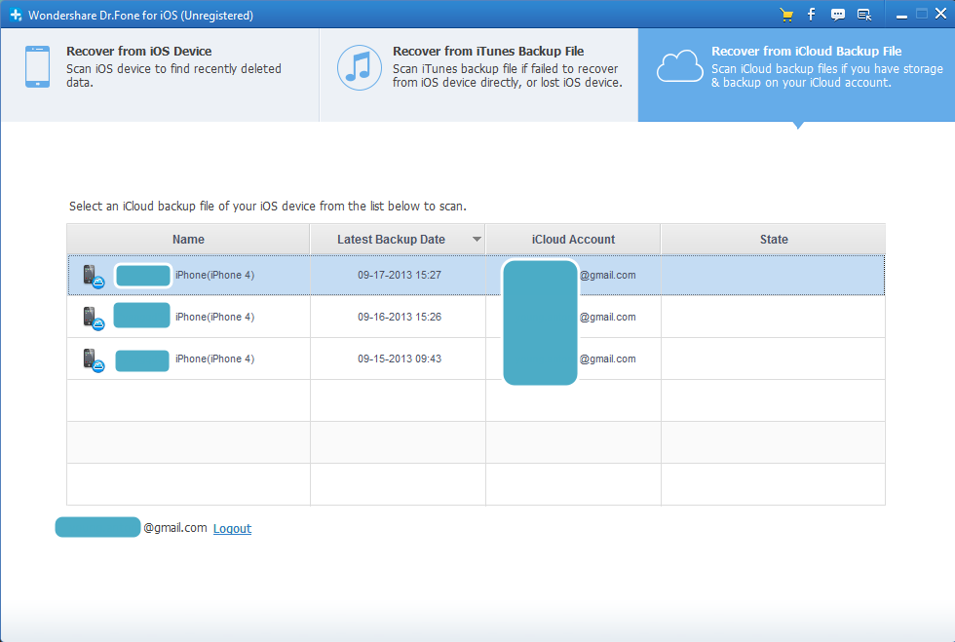This screenshot has height=642, width=955.
Task: Click State cell of 09-17-2013 backup
Action: pos(773,276)
